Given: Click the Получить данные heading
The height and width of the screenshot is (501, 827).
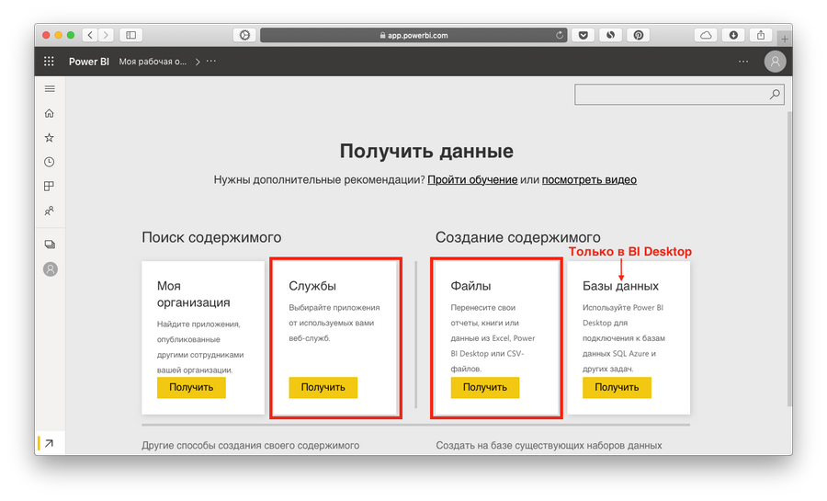Looking at the screenshot, I should pyautogui.click(x=426, y=152).
